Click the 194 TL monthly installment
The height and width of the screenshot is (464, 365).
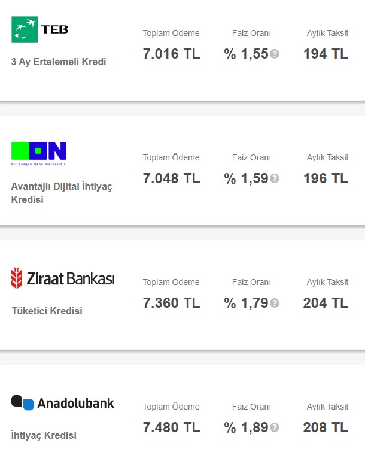(326, 54)
